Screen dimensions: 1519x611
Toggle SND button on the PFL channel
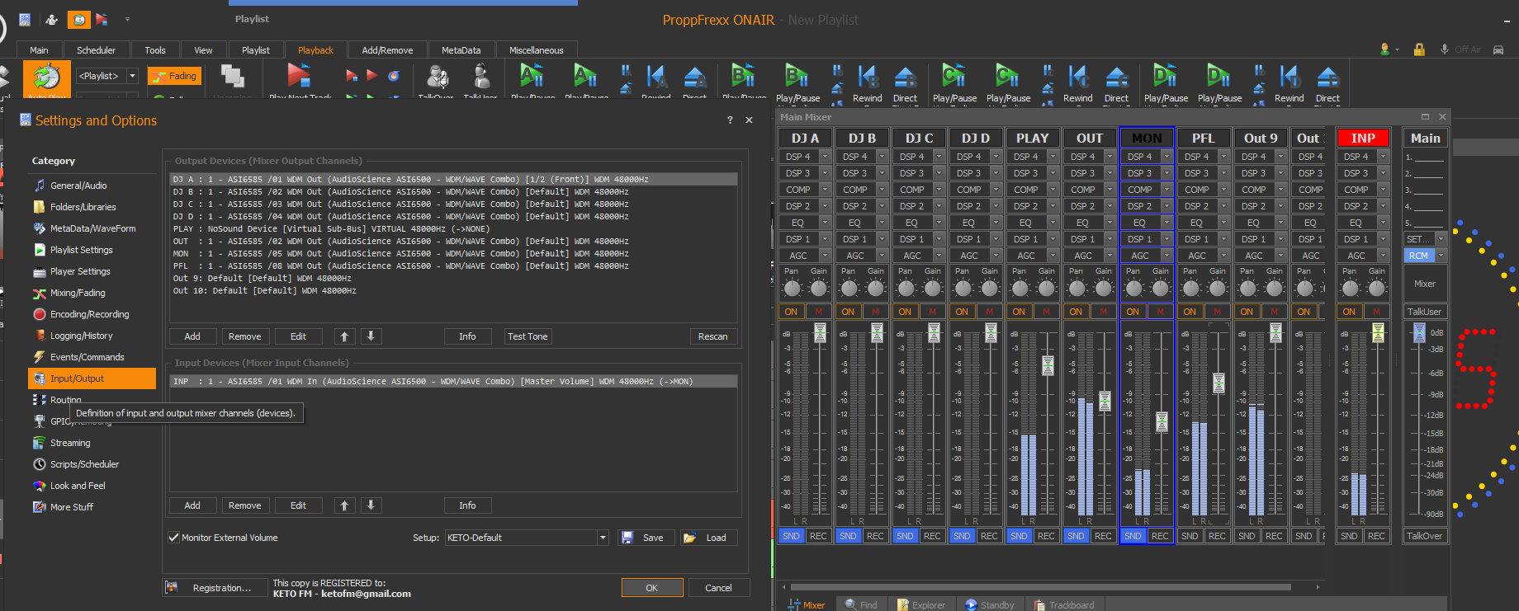(1190, 536)
